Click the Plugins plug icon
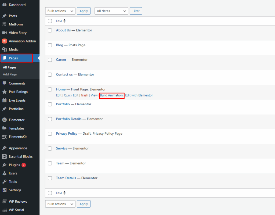The height and width of the screenshot is (215, 275). point(4,165)
